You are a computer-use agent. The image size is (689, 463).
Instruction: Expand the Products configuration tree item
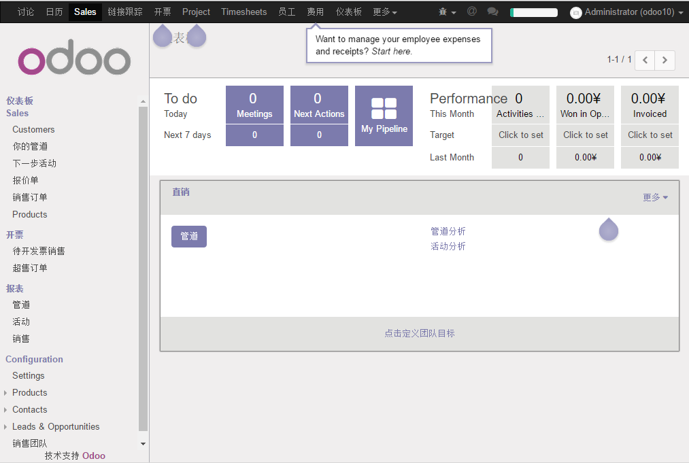point(5,393)
